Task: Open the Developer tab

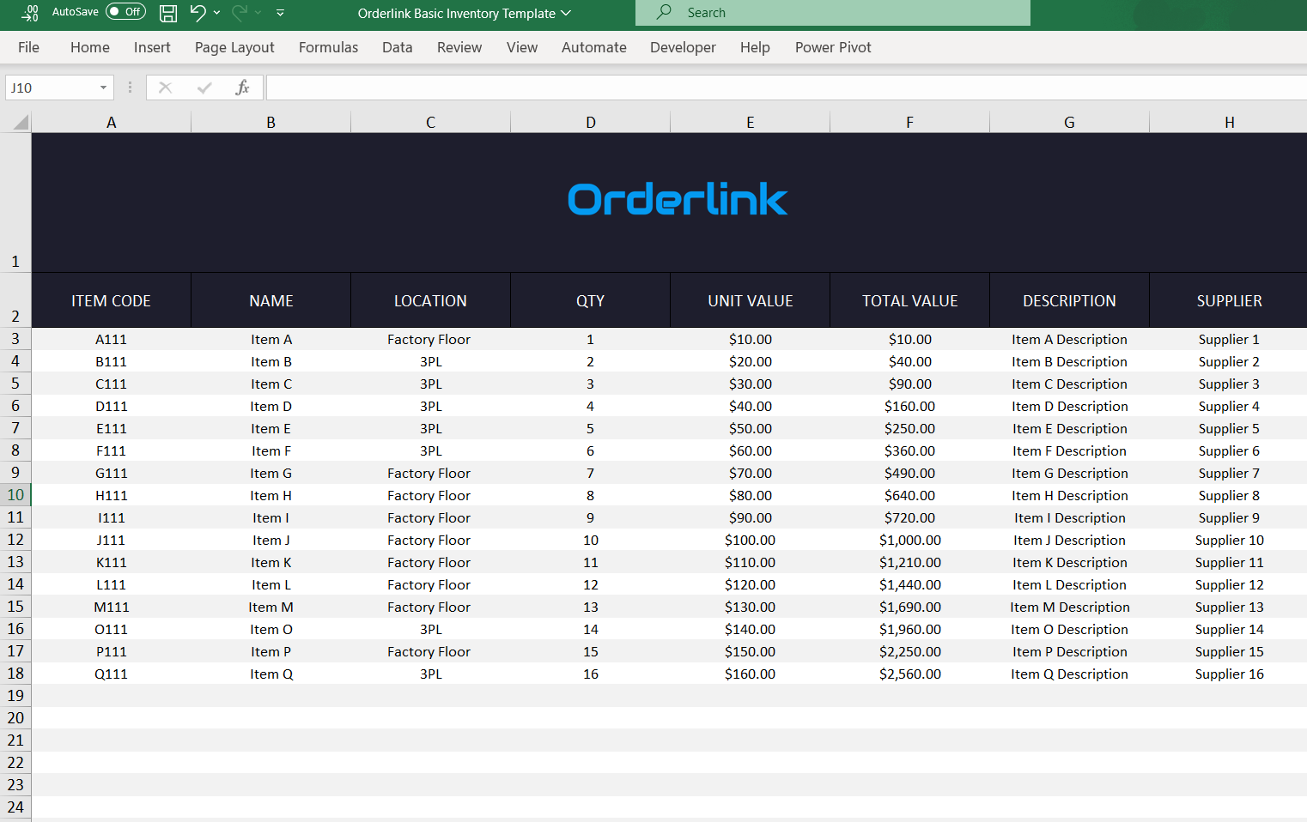Action: (683, 47)
